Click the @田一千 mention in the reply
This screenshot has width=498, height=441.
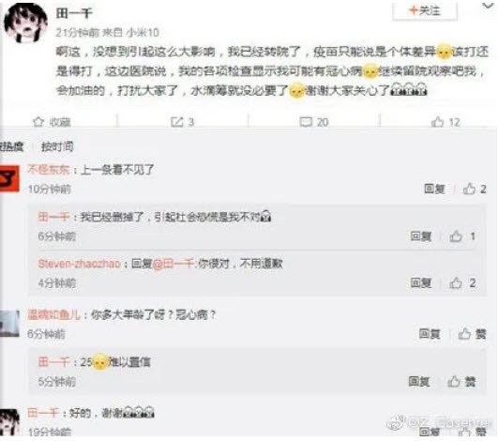pos(174,264)
